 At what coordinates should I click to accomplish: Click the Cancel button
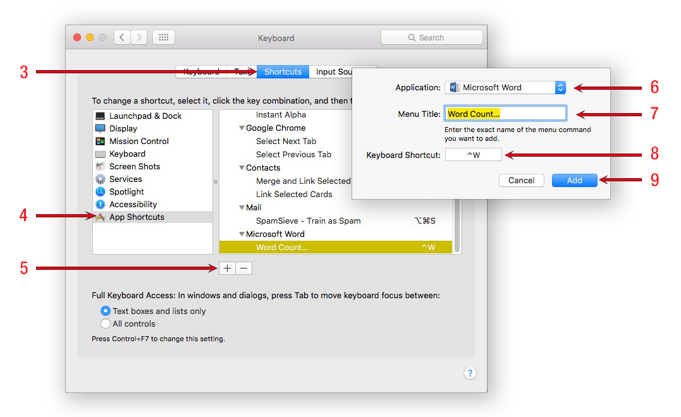[521, 180]
